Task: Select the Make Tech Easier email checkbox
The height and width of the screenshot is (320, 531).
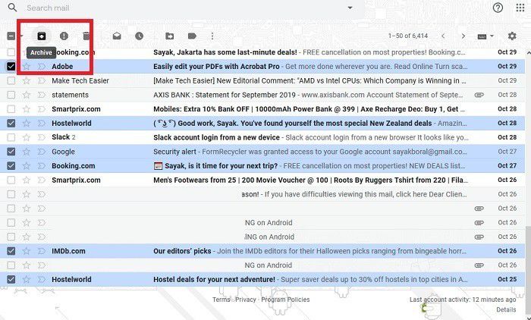Action: click(x=11, y=80)
